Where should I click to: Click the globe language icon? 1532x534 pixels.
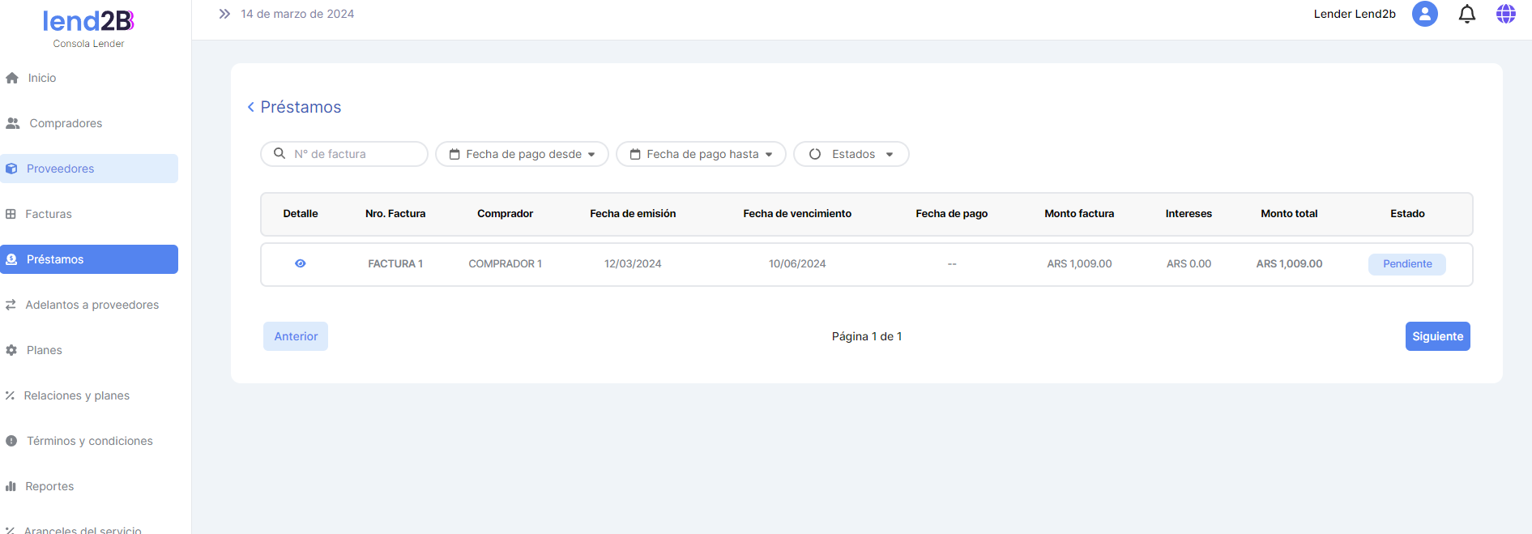click(1505, 14)
